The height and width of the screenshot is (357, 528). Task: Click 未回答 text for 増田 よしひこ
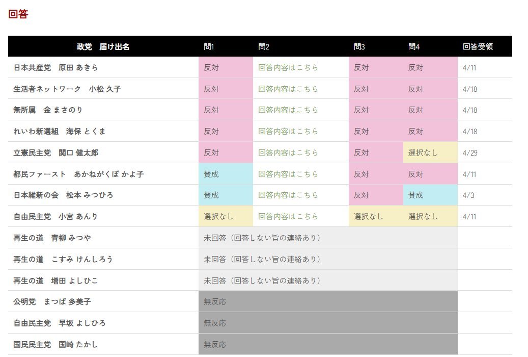[x=262, y=280]
